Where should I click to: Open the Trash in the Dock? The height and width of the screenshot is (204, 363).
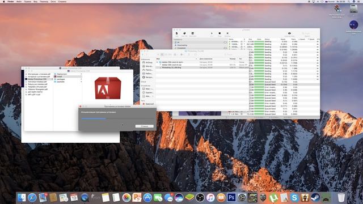(341, 198)
